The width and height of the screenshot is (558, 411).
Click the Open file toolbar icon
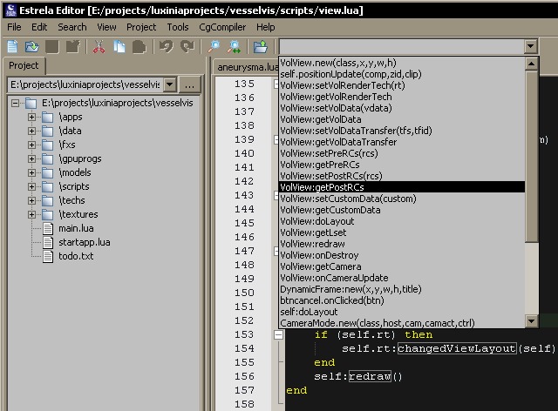click(33, 46)
